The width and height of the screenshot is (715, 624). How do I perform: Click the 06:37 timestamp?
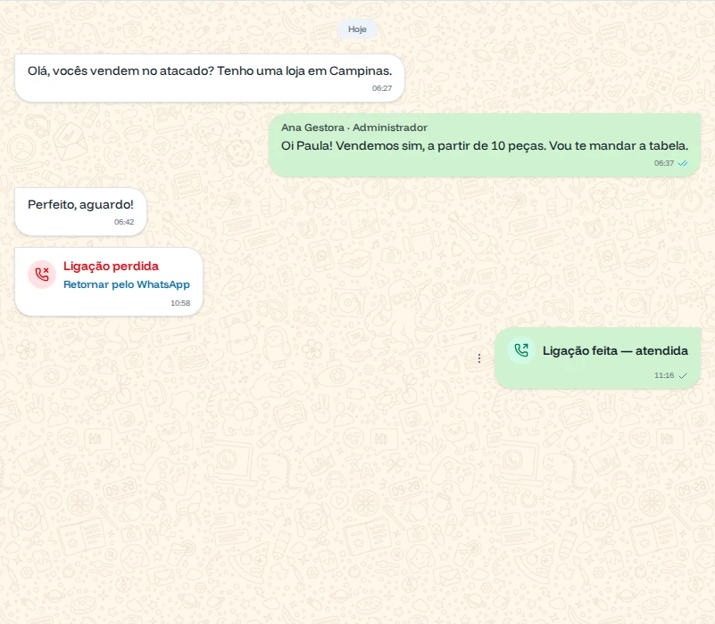(x=664, y=163)
